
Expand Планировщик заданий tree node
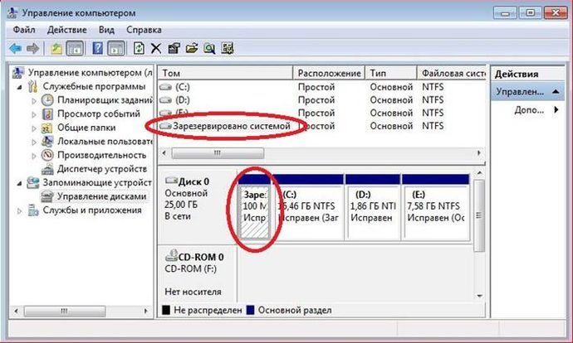click(34, 100)
